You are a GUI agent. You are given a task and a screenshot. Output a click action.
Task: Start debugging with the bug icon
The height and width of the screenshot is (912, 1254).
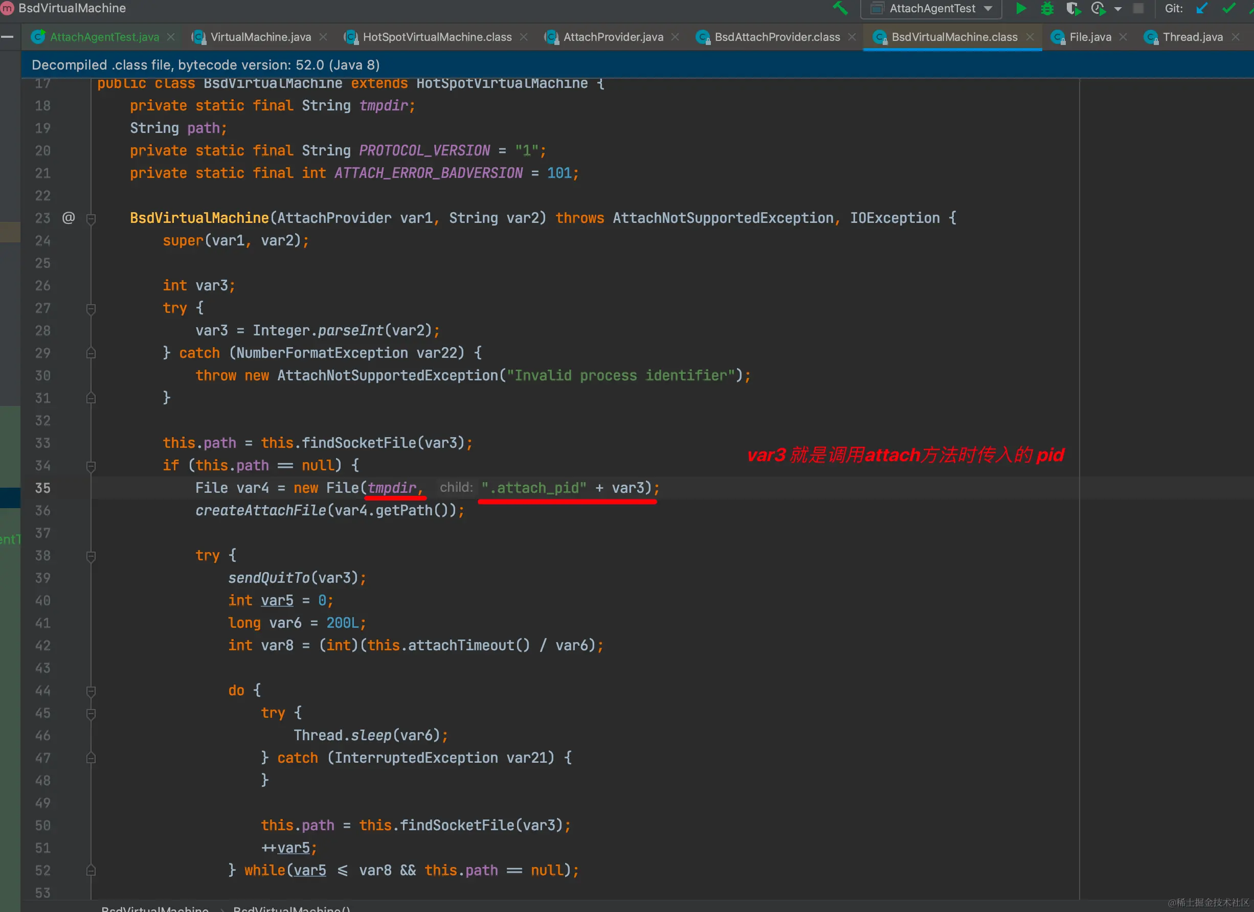click(1047, 8)
